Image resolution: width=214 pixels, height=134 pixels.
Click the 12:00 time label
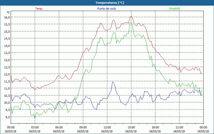click(x=107, y=127)
